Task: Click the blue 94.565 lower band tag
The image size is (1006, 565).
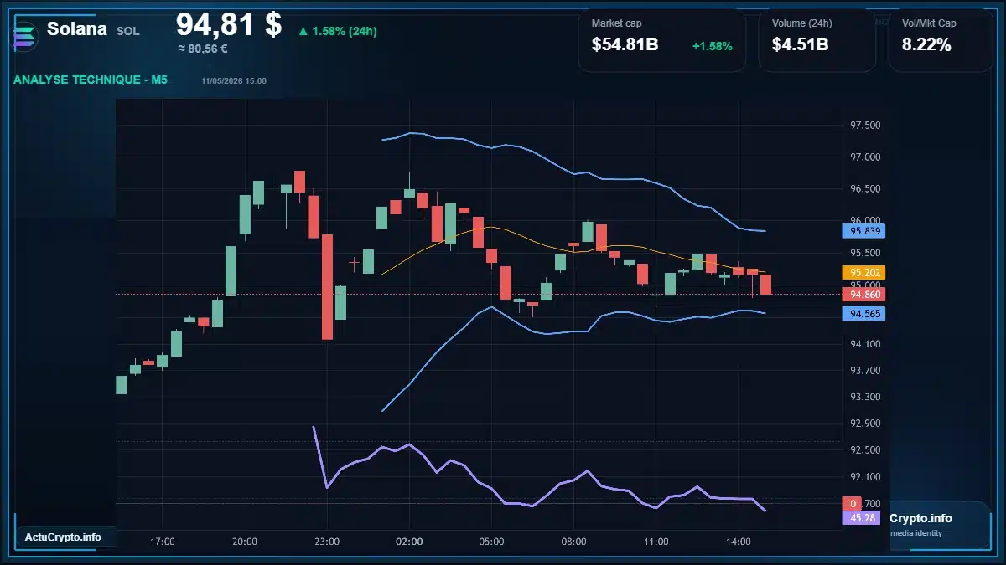Action: click(862, 313)
